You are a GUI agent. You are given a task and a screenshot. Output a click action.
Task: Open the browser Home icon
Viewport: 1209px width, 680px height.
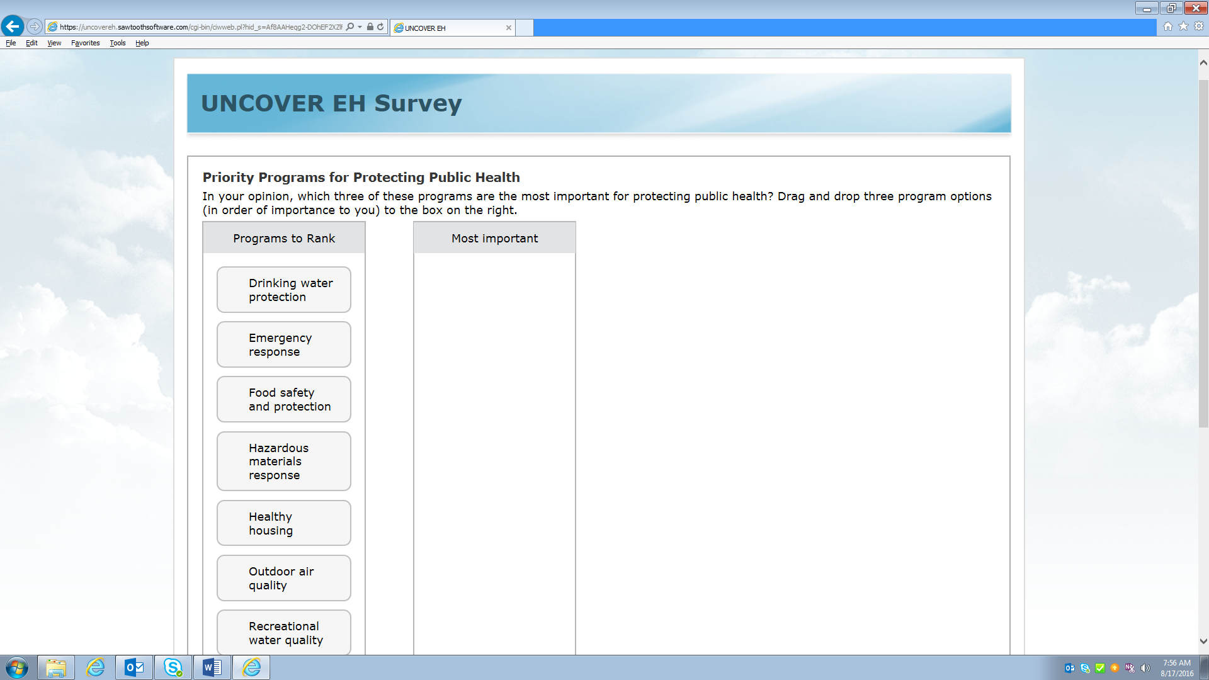pos(1167,26)
